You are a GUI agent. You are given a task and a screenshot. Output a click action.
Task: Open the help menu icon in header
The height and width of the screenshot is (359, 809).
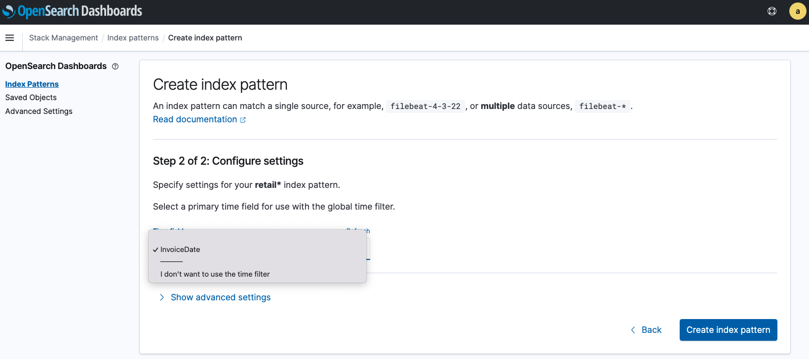pyautogui.click(x=772, y=11)
